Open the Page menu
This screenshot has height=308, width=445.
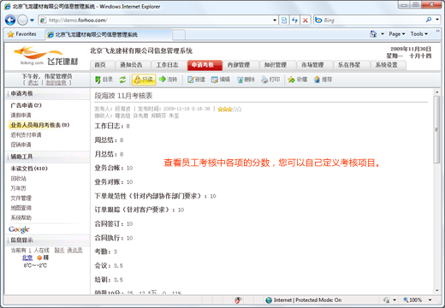pos(397,34)
